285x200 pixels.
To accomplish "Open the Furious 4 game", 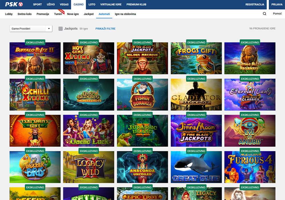I will 250,167.
